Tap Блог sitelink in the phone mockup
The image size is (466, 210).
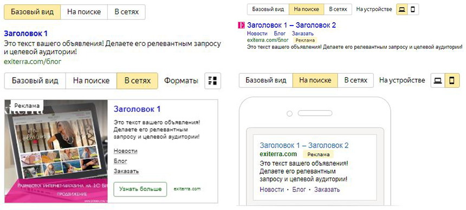(299, 189)
